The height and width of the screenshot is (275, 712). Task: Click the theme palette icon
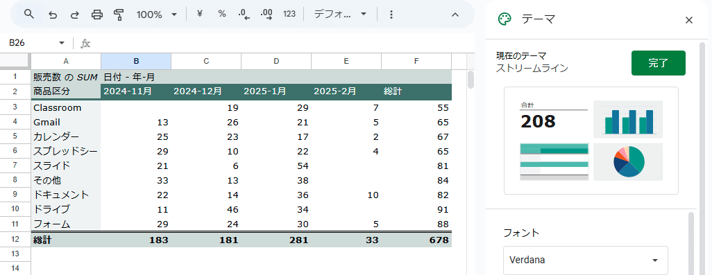click(x=504, y=19)
